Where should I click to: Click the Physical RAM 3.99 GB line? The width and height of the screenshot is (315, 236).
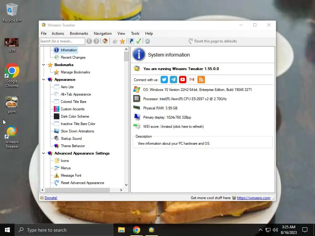(160, 108)
